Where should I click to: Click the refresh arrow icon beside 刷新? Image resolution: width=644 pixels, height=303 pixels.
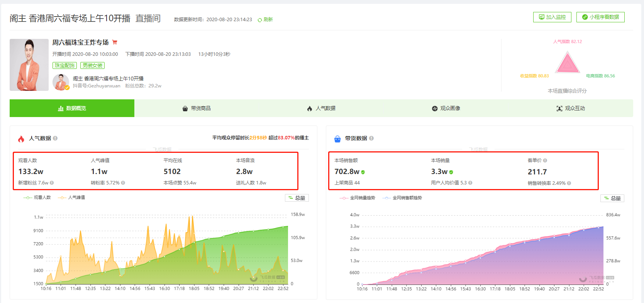point(260,20)
